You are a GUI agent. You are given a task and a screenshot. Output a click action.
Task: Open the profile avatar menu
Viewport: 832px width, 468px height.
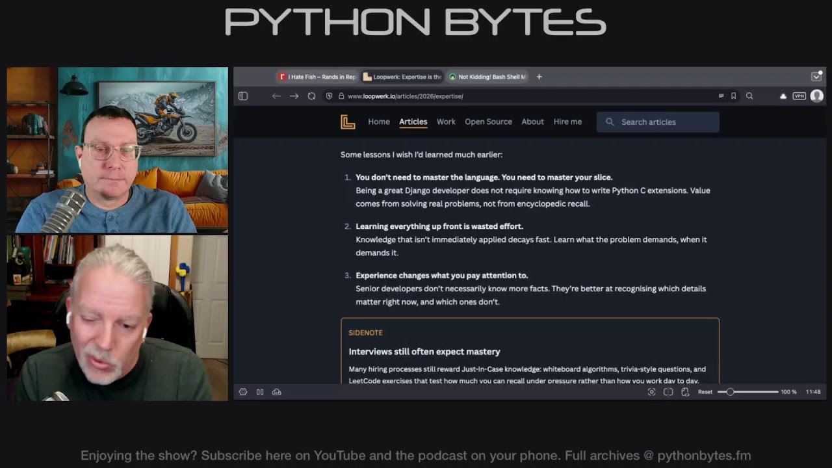[x=816, y=96]
